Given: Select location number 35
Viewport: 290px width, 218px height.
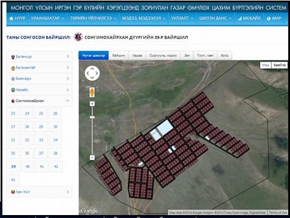Looking at the screenshot, I should click(13, 153).
